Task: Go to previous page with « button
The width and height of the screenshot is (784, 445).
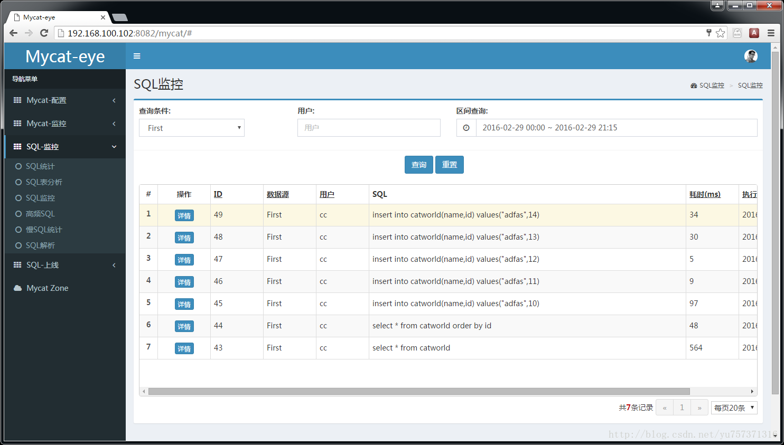Action: tap(665, 408)
